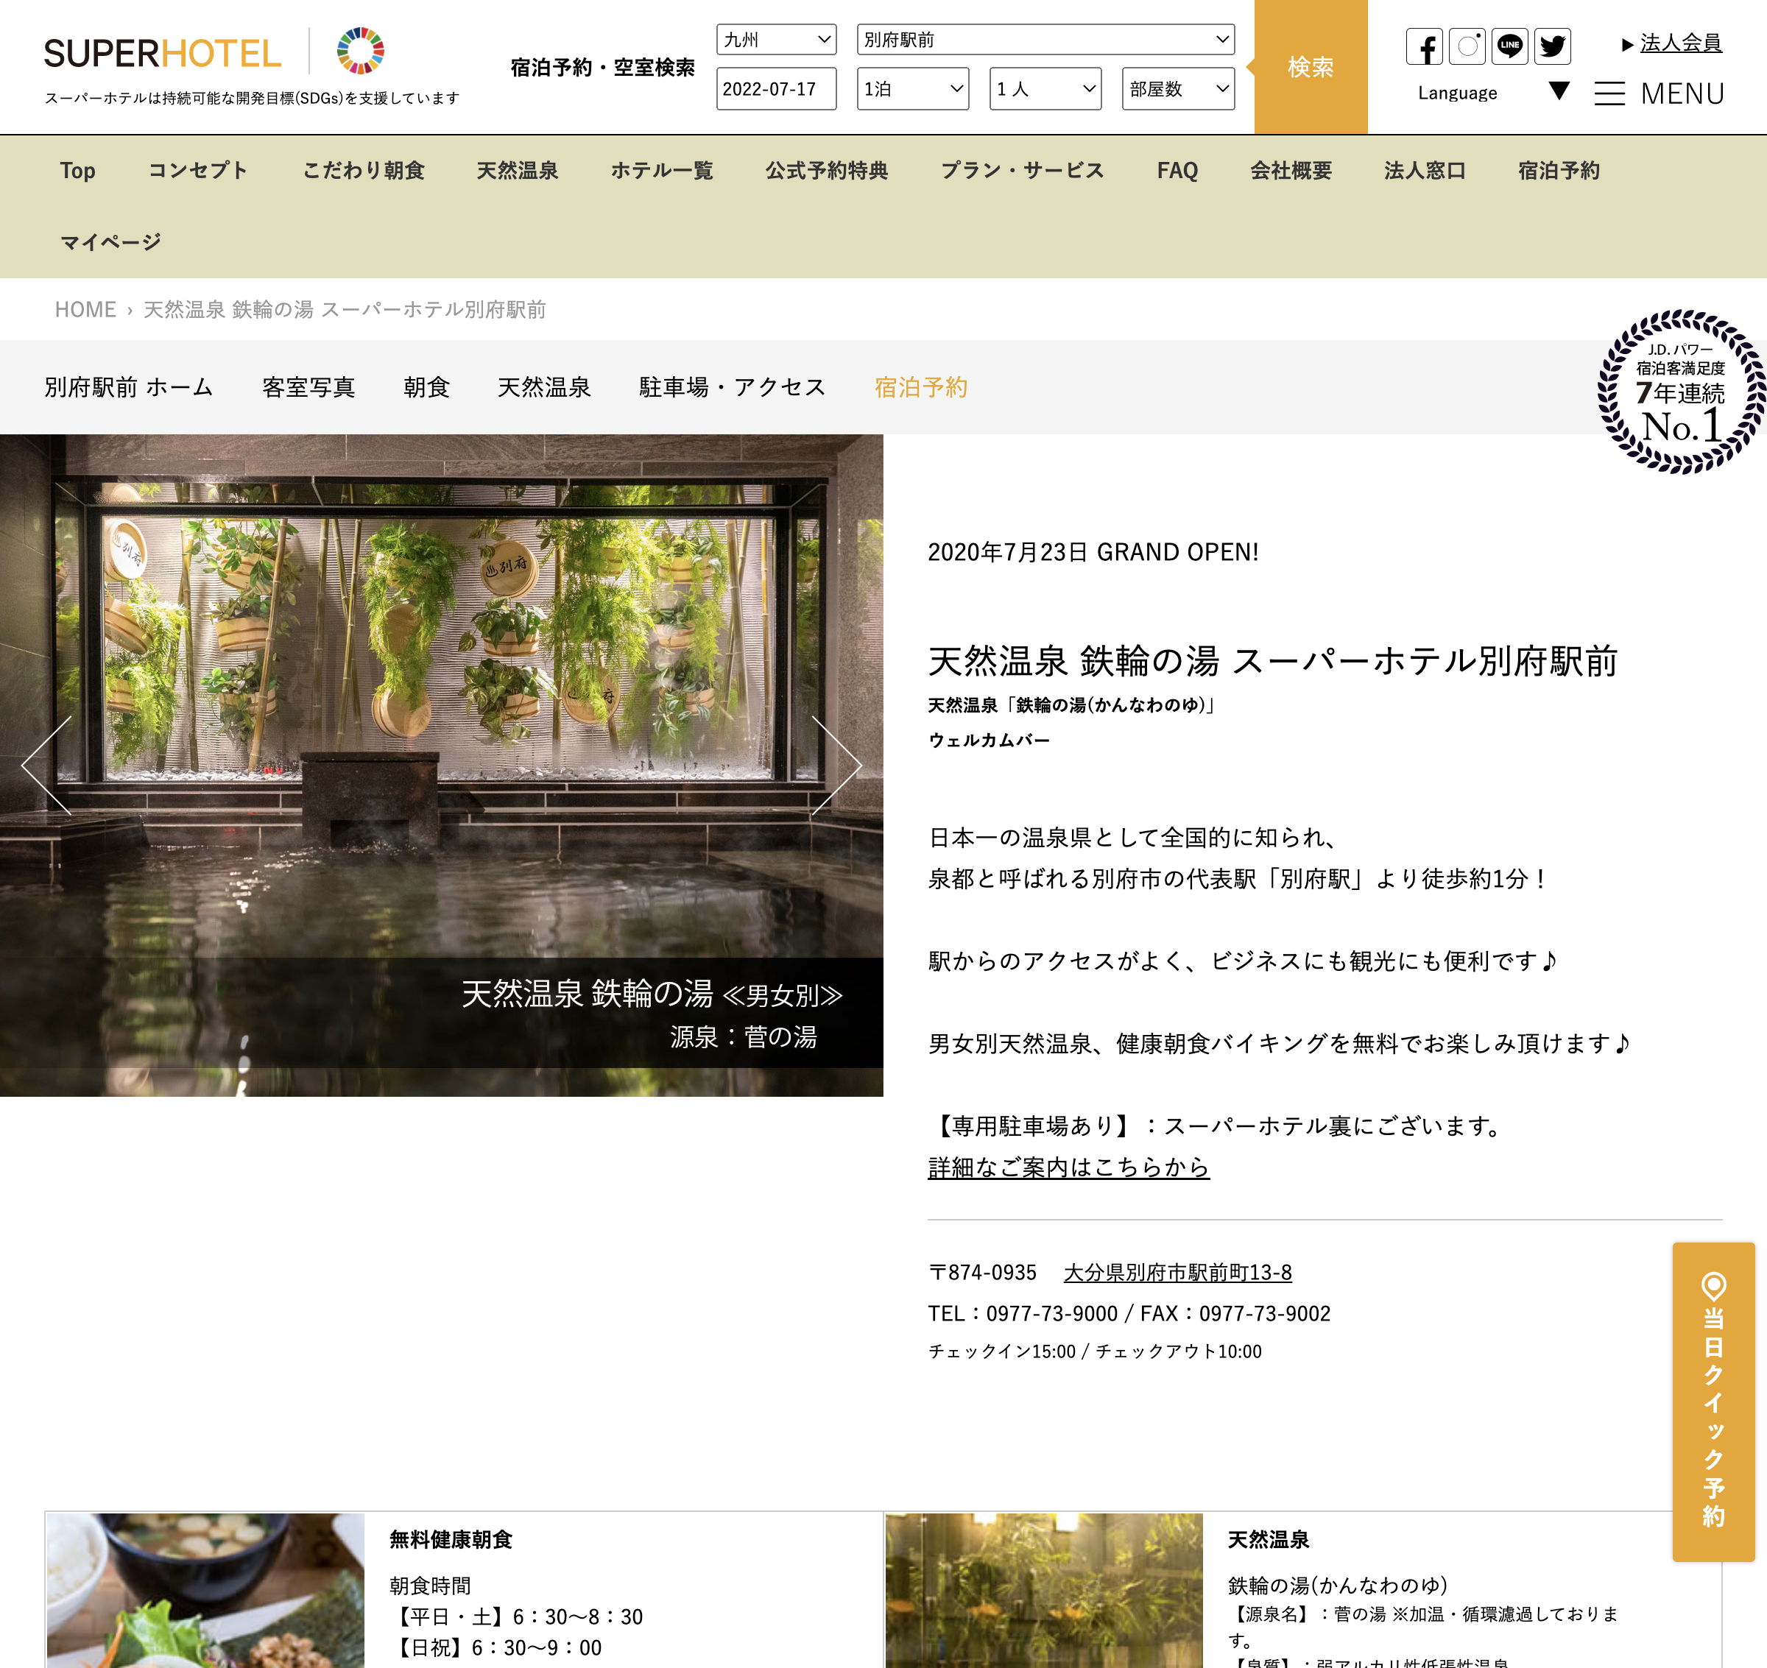
Task: Click the SDGs color wheel logo
Action: (x=360, y=51)
